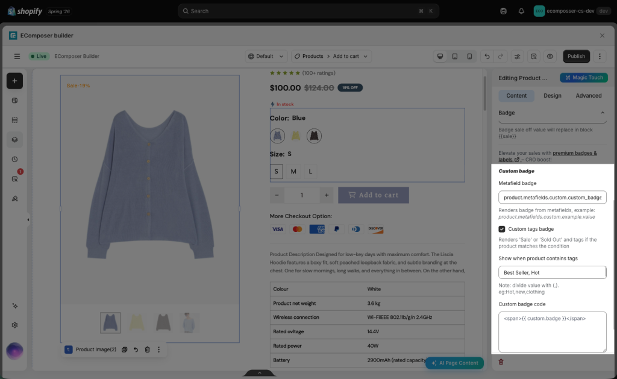617x379 pixels.
Task: Collapse the Badge section
Action: [602, 113]
